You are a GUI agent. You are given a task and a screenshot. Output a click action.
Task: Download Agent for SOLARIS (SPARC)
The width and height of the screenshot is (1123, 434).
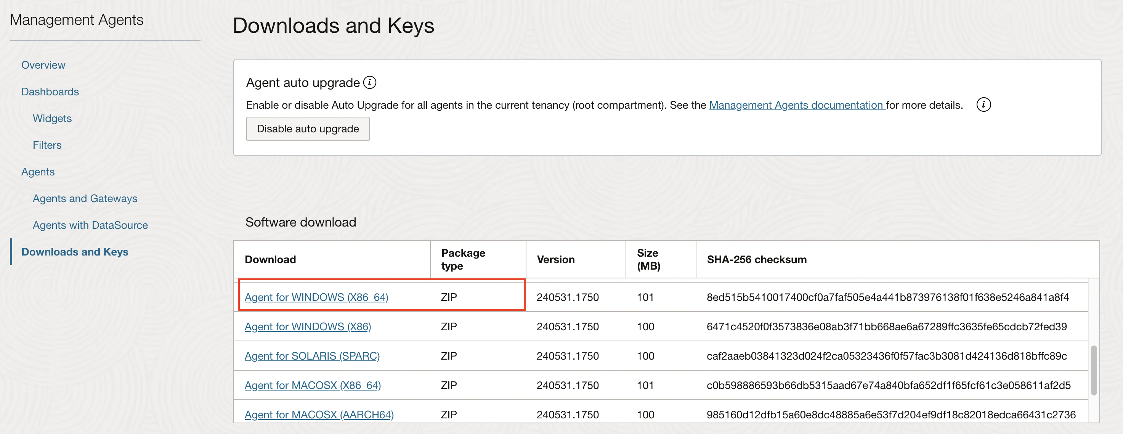tap(312, 356)
